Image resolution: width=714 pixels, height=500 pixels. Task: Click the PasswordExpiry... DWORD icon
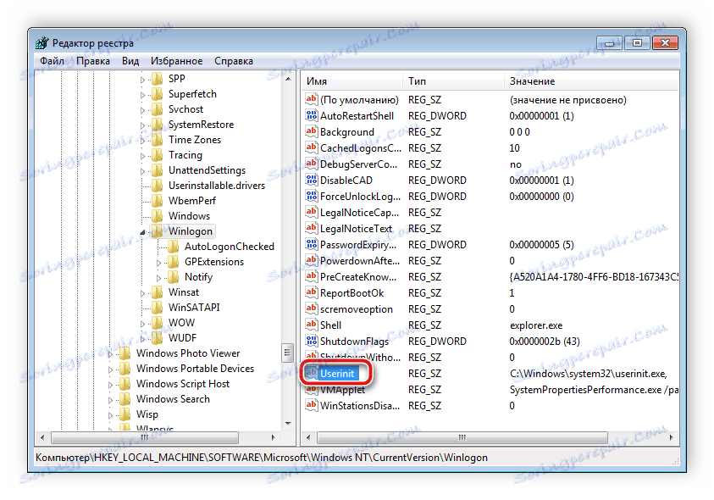point(312,244)
